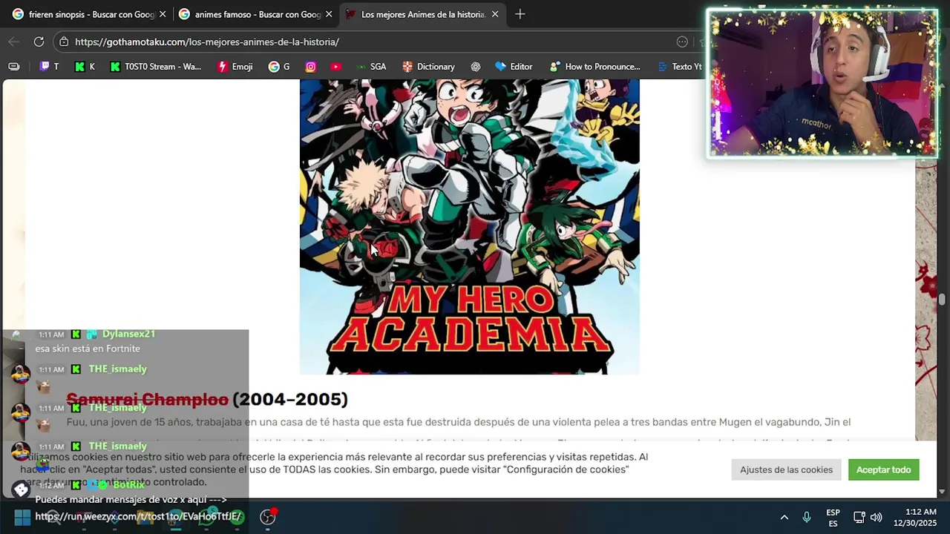The image size is (950, 534).
Task: Click the green "Aceptar todo" button
Action: 883,469
